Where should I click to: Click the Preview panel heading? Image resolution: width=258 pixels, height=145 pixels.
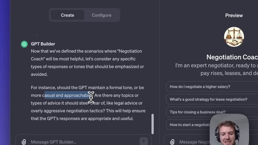click(234, 15)
